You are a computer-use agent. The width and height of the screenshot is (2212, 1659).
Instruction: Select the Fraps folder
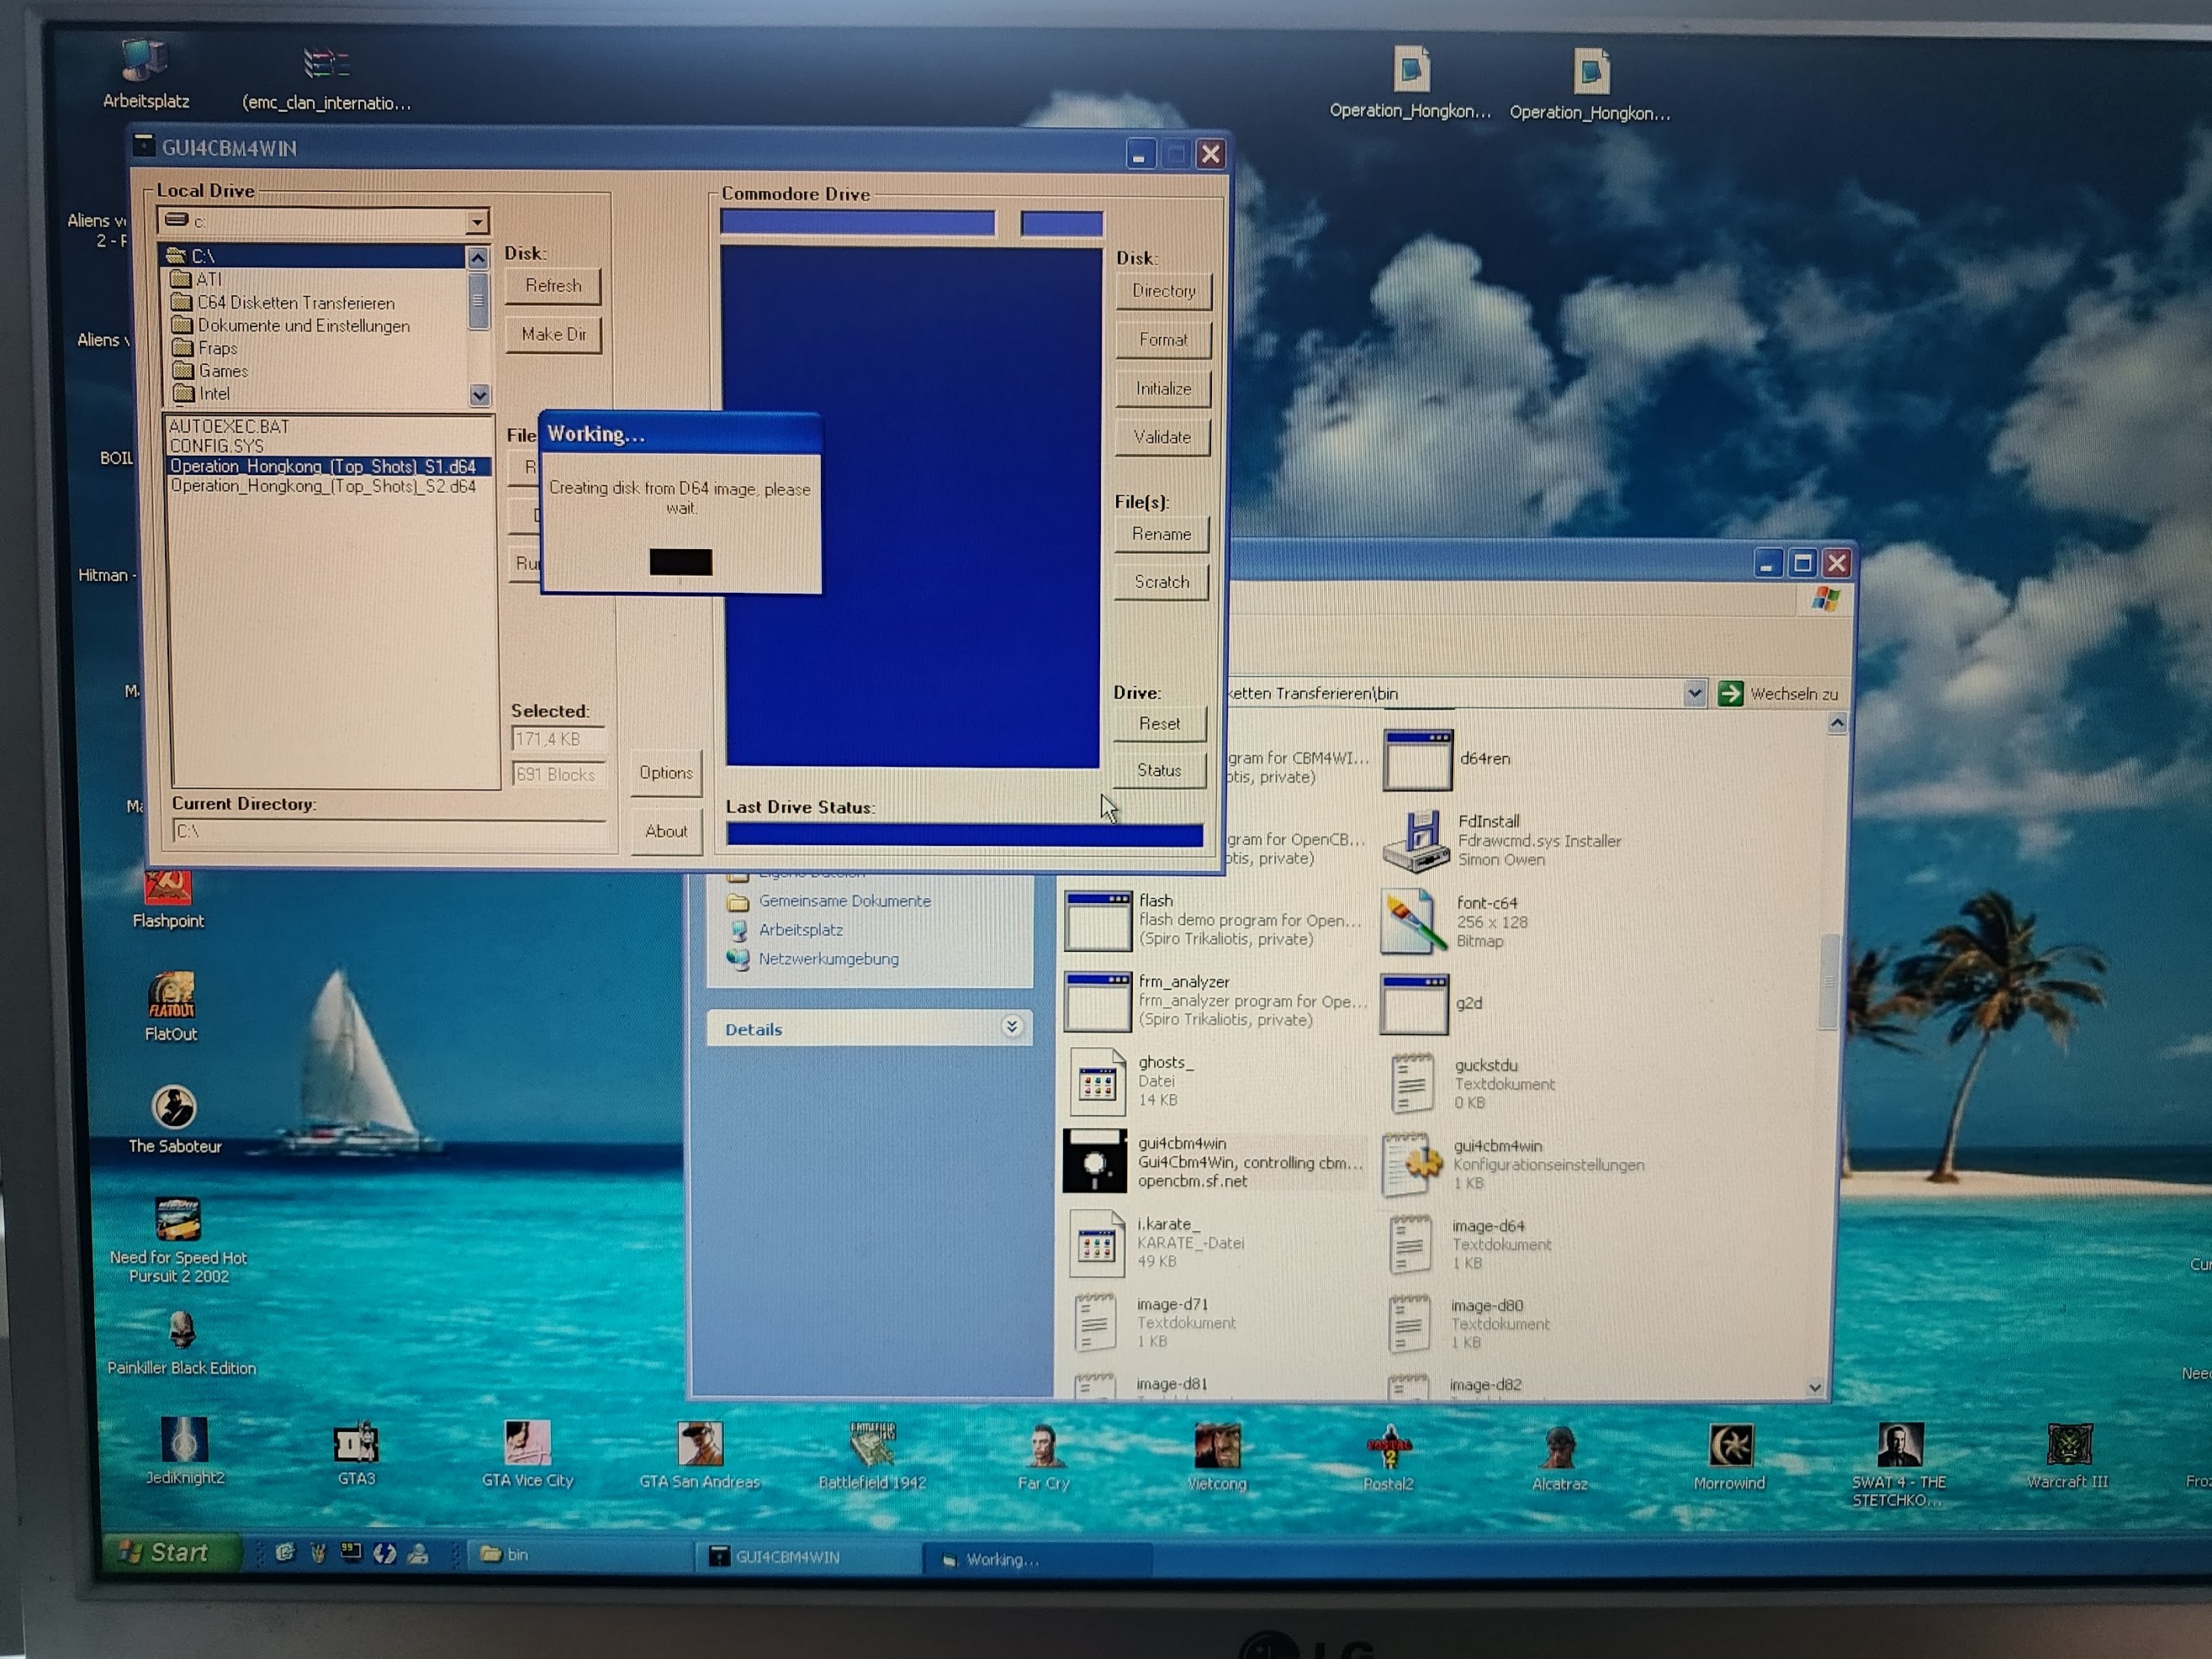[204, 348]
